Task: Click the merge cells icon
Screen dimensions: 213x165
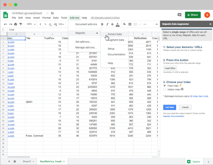Action: [x=135, y=24]
